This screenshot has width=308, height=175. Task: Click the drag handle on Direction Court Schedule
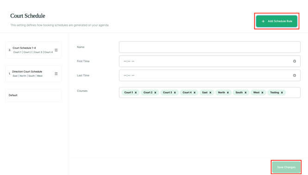coord(56,74)
